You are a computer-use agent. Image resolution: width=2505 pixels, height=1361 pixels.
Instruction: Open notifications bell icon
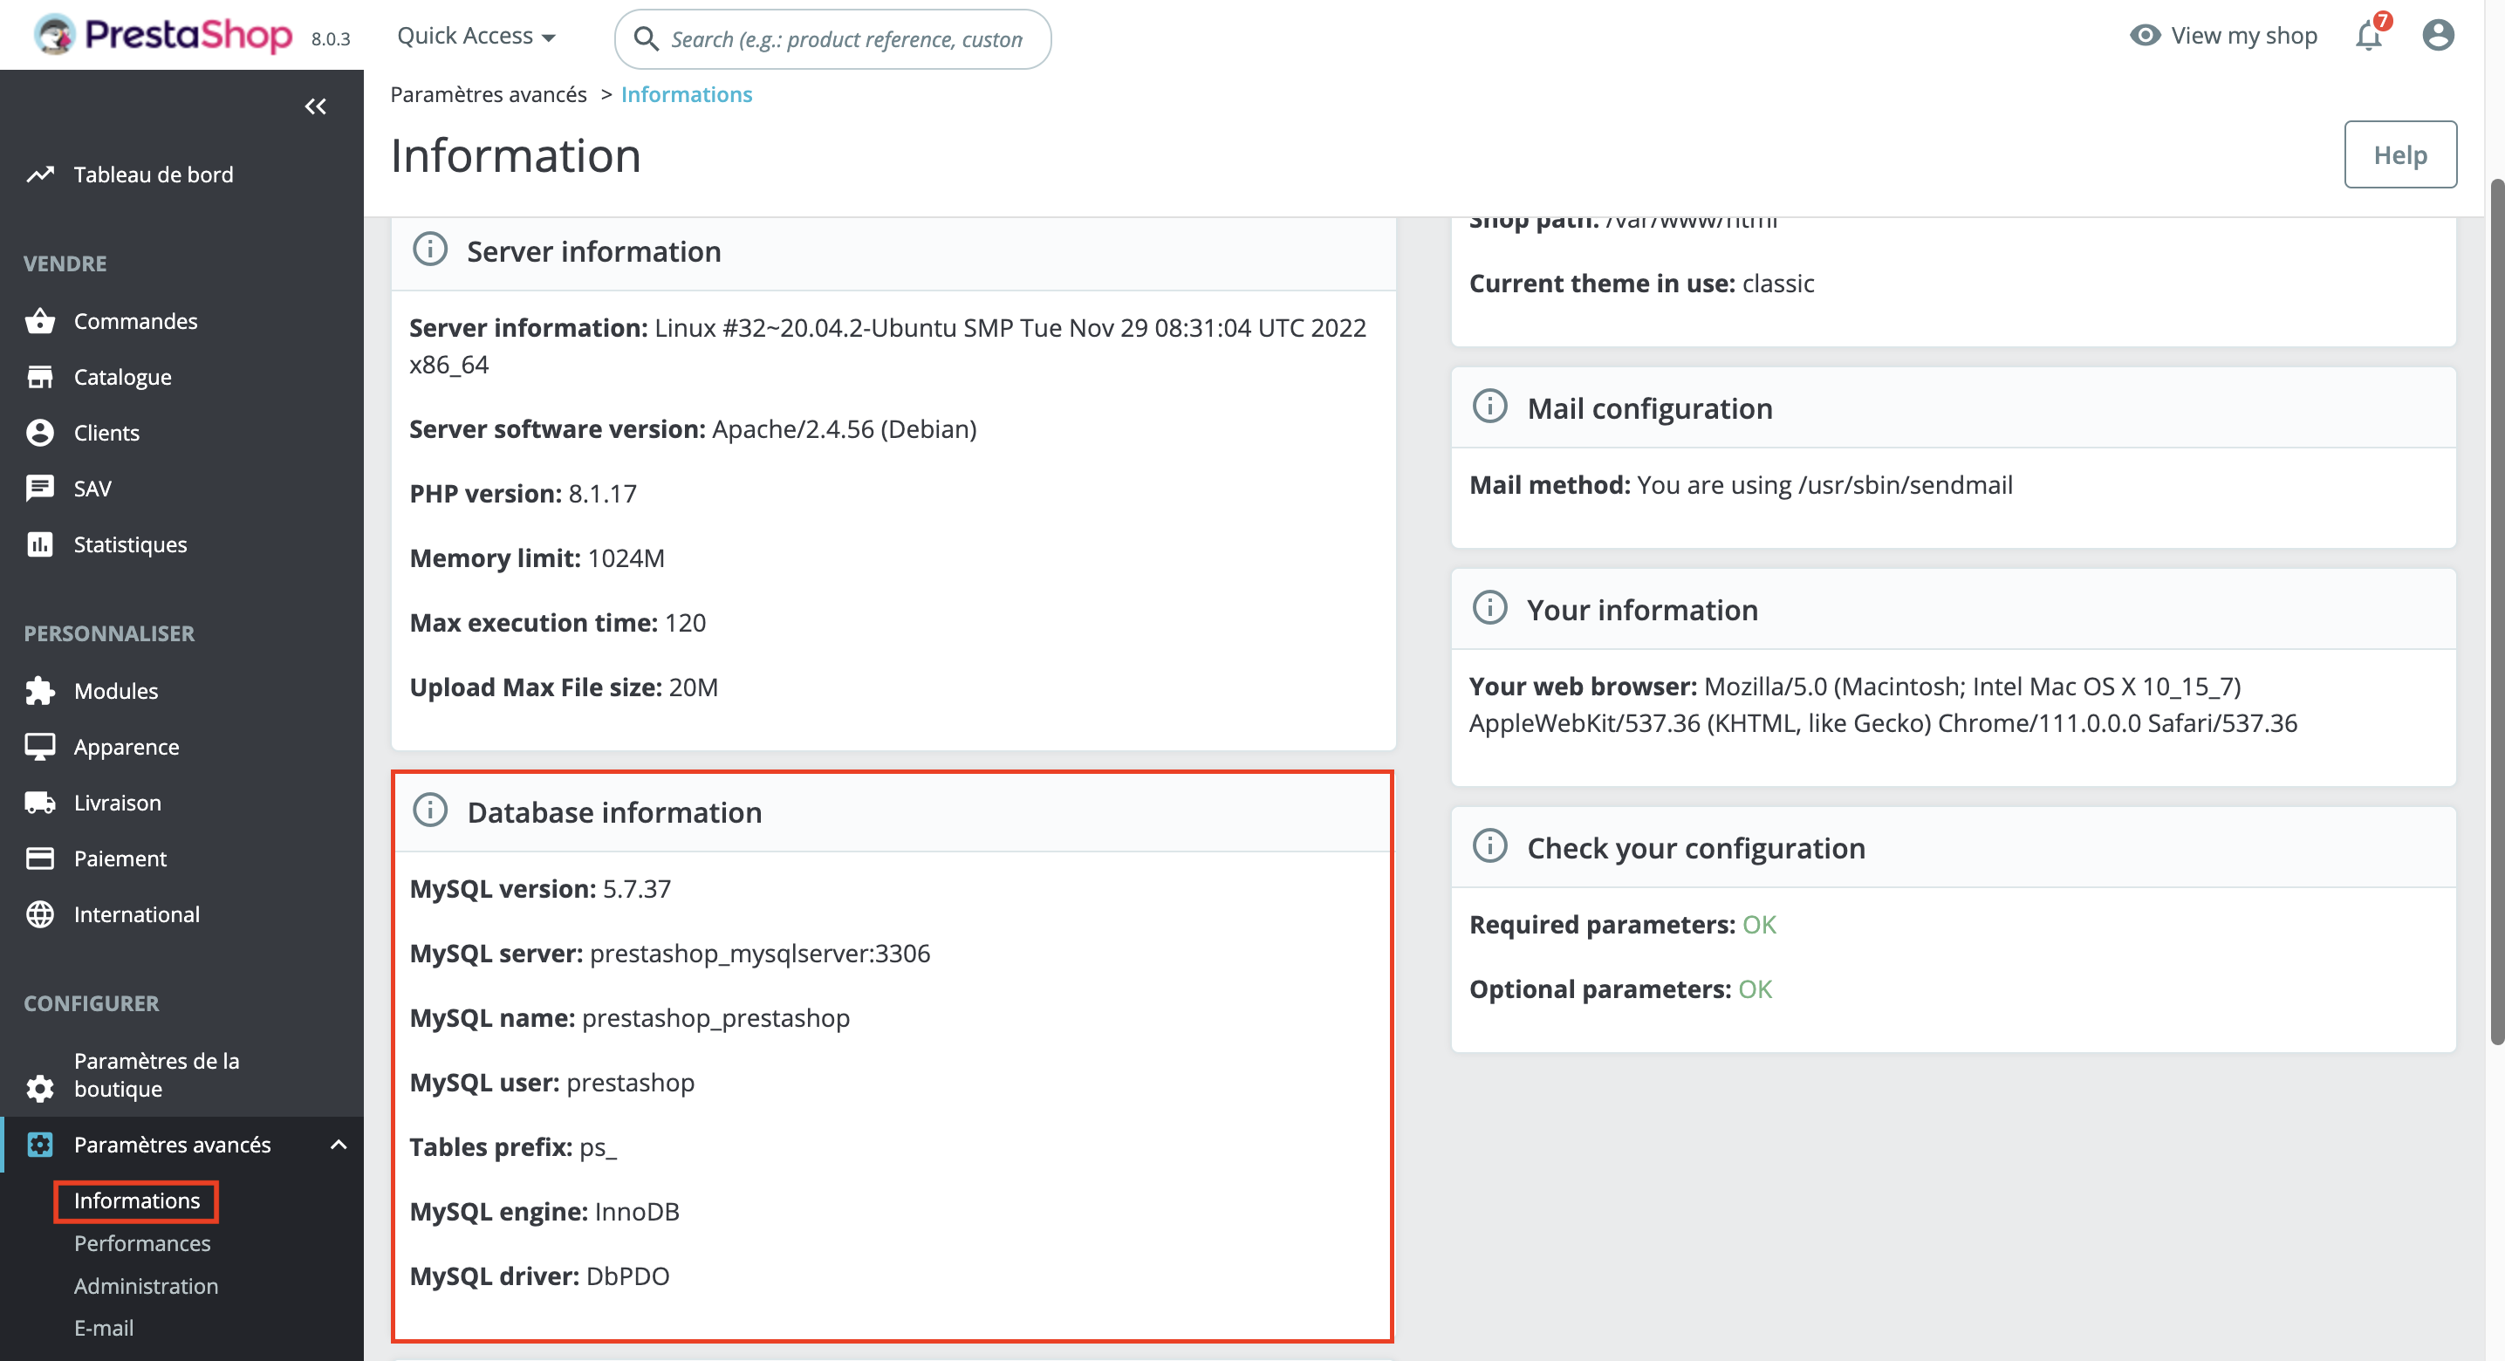tap(2369, 36)
